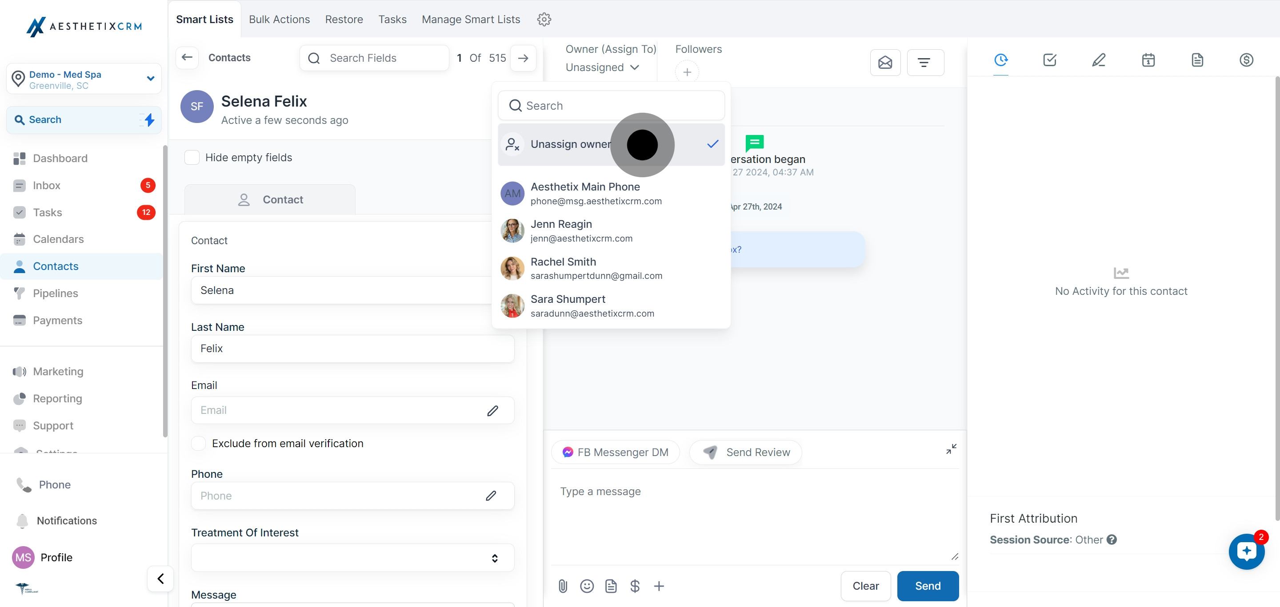The width and height of the screenshot is (1280, 607).
Task: Open Manage Smart Lists tab
Action: (x=471, y=20)
